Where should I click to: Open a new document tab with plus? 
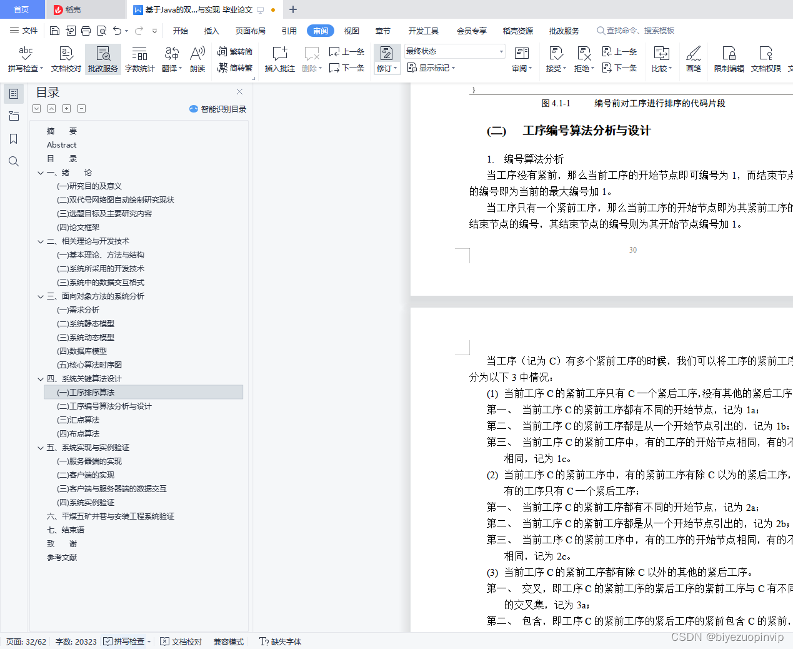click(x=293, y=9)
